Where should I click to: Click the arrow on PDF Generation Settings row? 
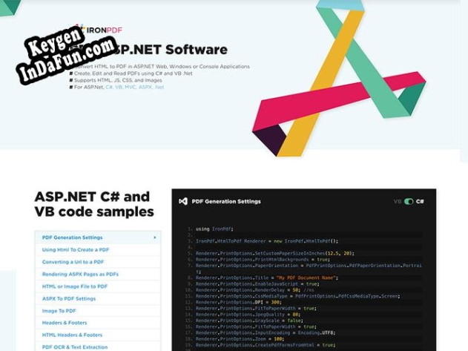pyautogui.click(x=154, y=237)
